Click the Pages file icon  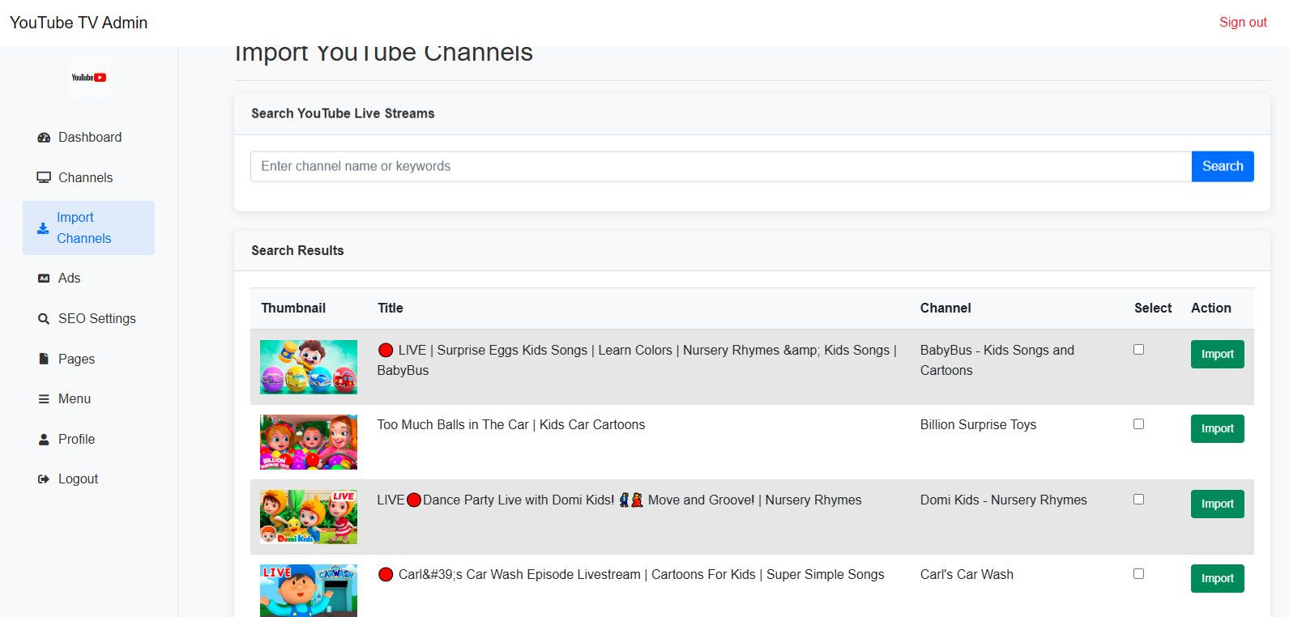(x=44, y=359)
